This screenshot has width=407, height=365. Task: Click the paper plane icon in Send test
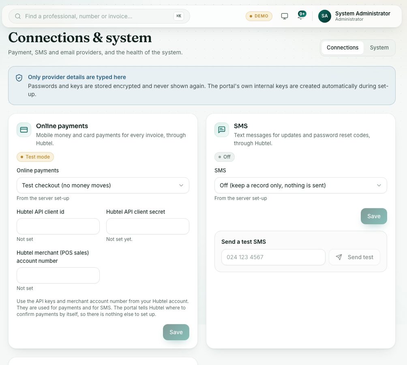point(339,257)
